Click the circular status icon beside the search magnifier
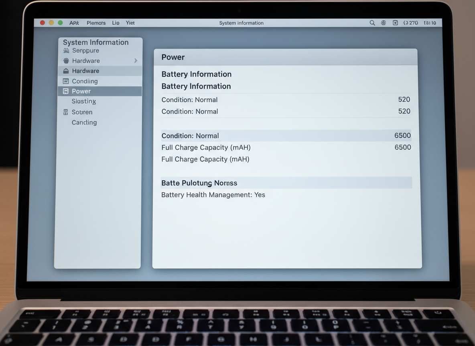Image resolution: width=475 pixels, height=346 pixels. click(384, 23)
